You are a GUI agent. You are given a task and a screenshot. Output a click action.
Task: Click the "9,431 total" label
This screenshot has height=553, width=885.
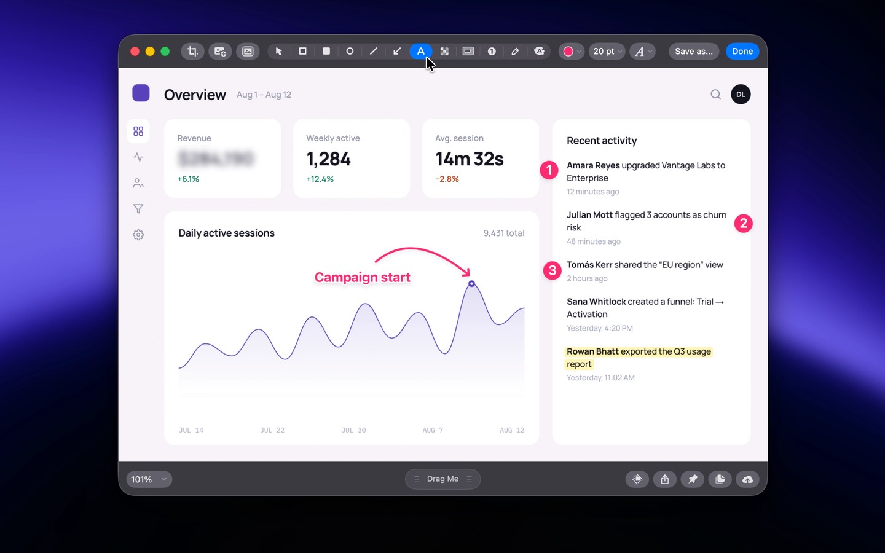(x=504, y=233)
